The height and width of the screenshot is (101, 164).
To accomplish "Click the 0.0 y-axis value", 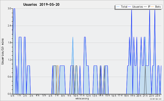I will (9, 94).
